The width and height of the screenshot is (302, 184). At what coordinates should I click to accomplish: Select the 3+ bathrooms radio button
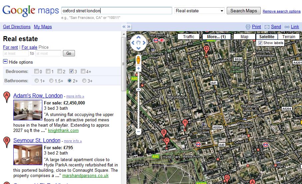[x=84, y=81]
